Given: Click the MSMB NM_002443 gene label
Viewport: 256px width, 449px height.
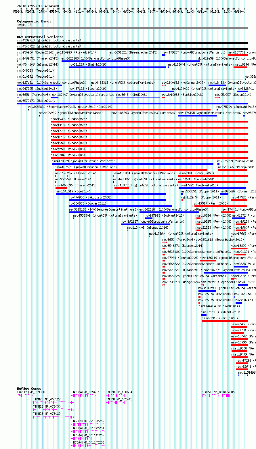Looking at the screenshot, I should pyautogui.click(x=120, y=399).
